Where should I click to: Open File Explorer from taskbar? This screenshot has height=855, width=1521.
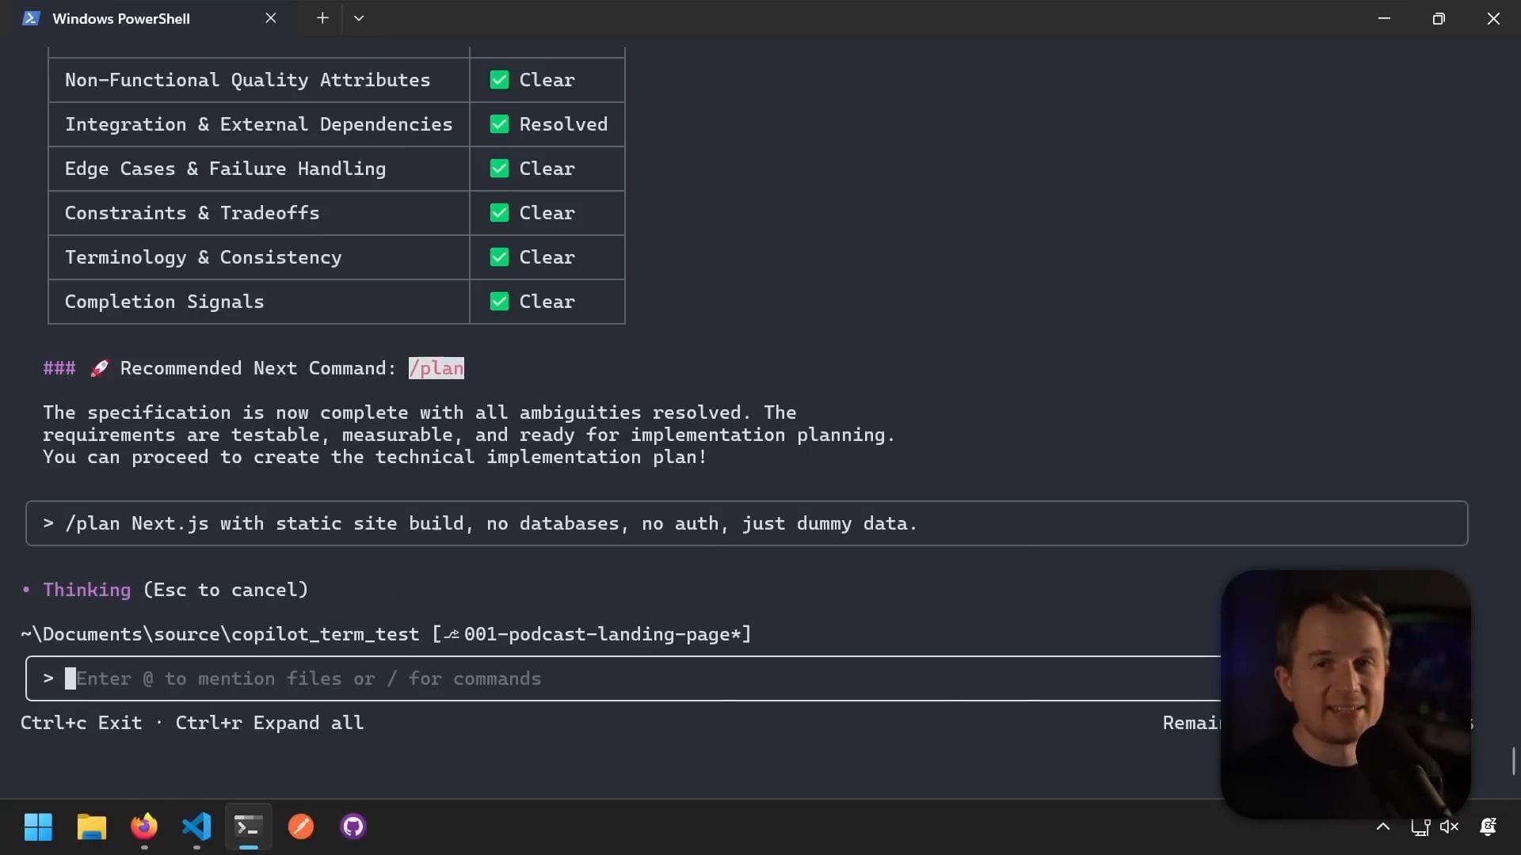(91, 826)
